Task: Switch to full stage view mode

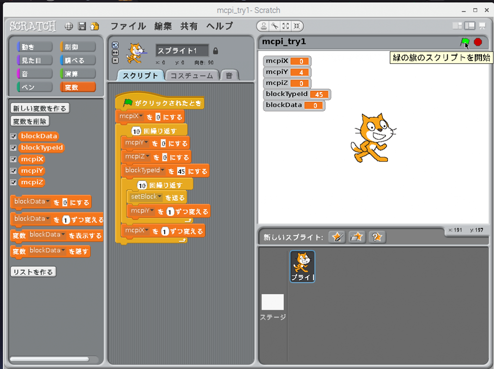Action: 470,26
